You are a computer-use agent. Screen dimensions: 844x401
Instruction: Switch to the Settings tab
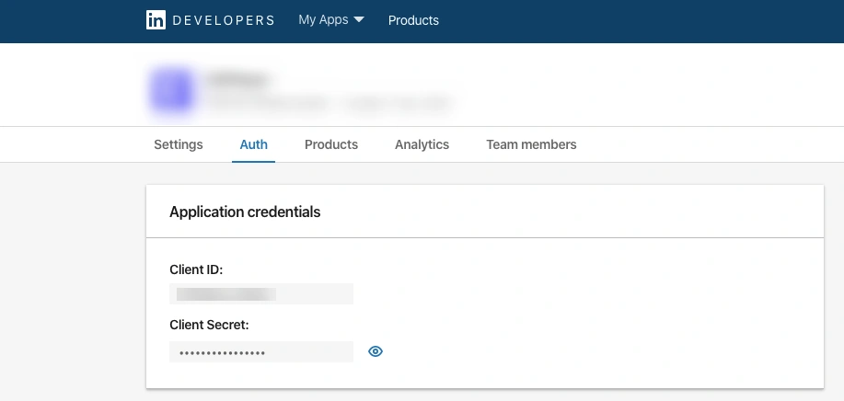[179, 144]
